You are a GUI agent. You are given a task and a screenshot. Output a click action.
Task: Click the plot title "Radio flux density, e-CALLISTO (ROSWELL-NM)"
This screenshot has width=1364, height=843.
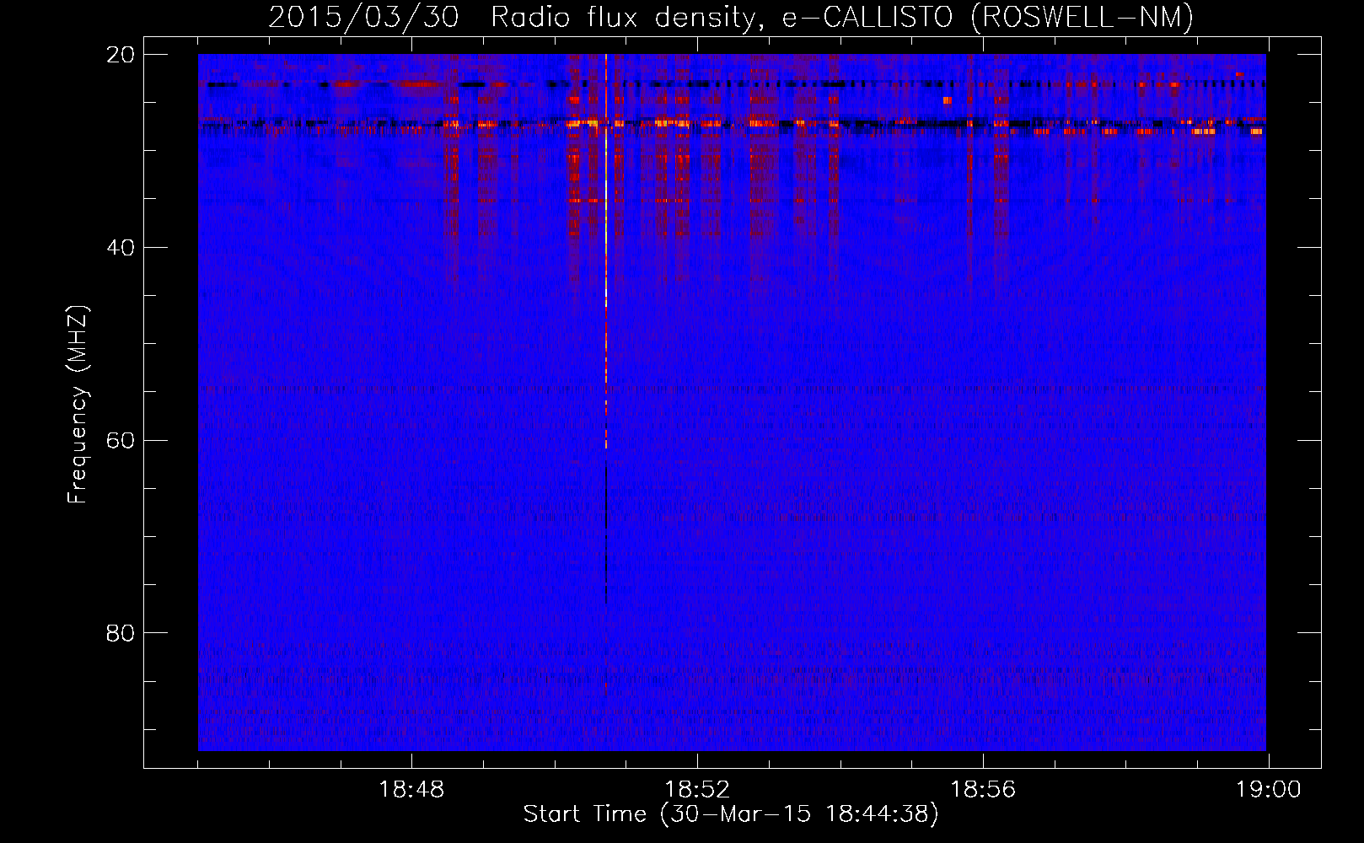pos(841,17)
